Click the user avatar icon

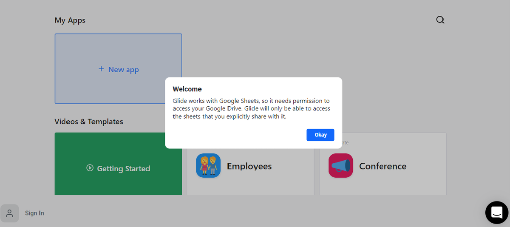click(9, 213)
